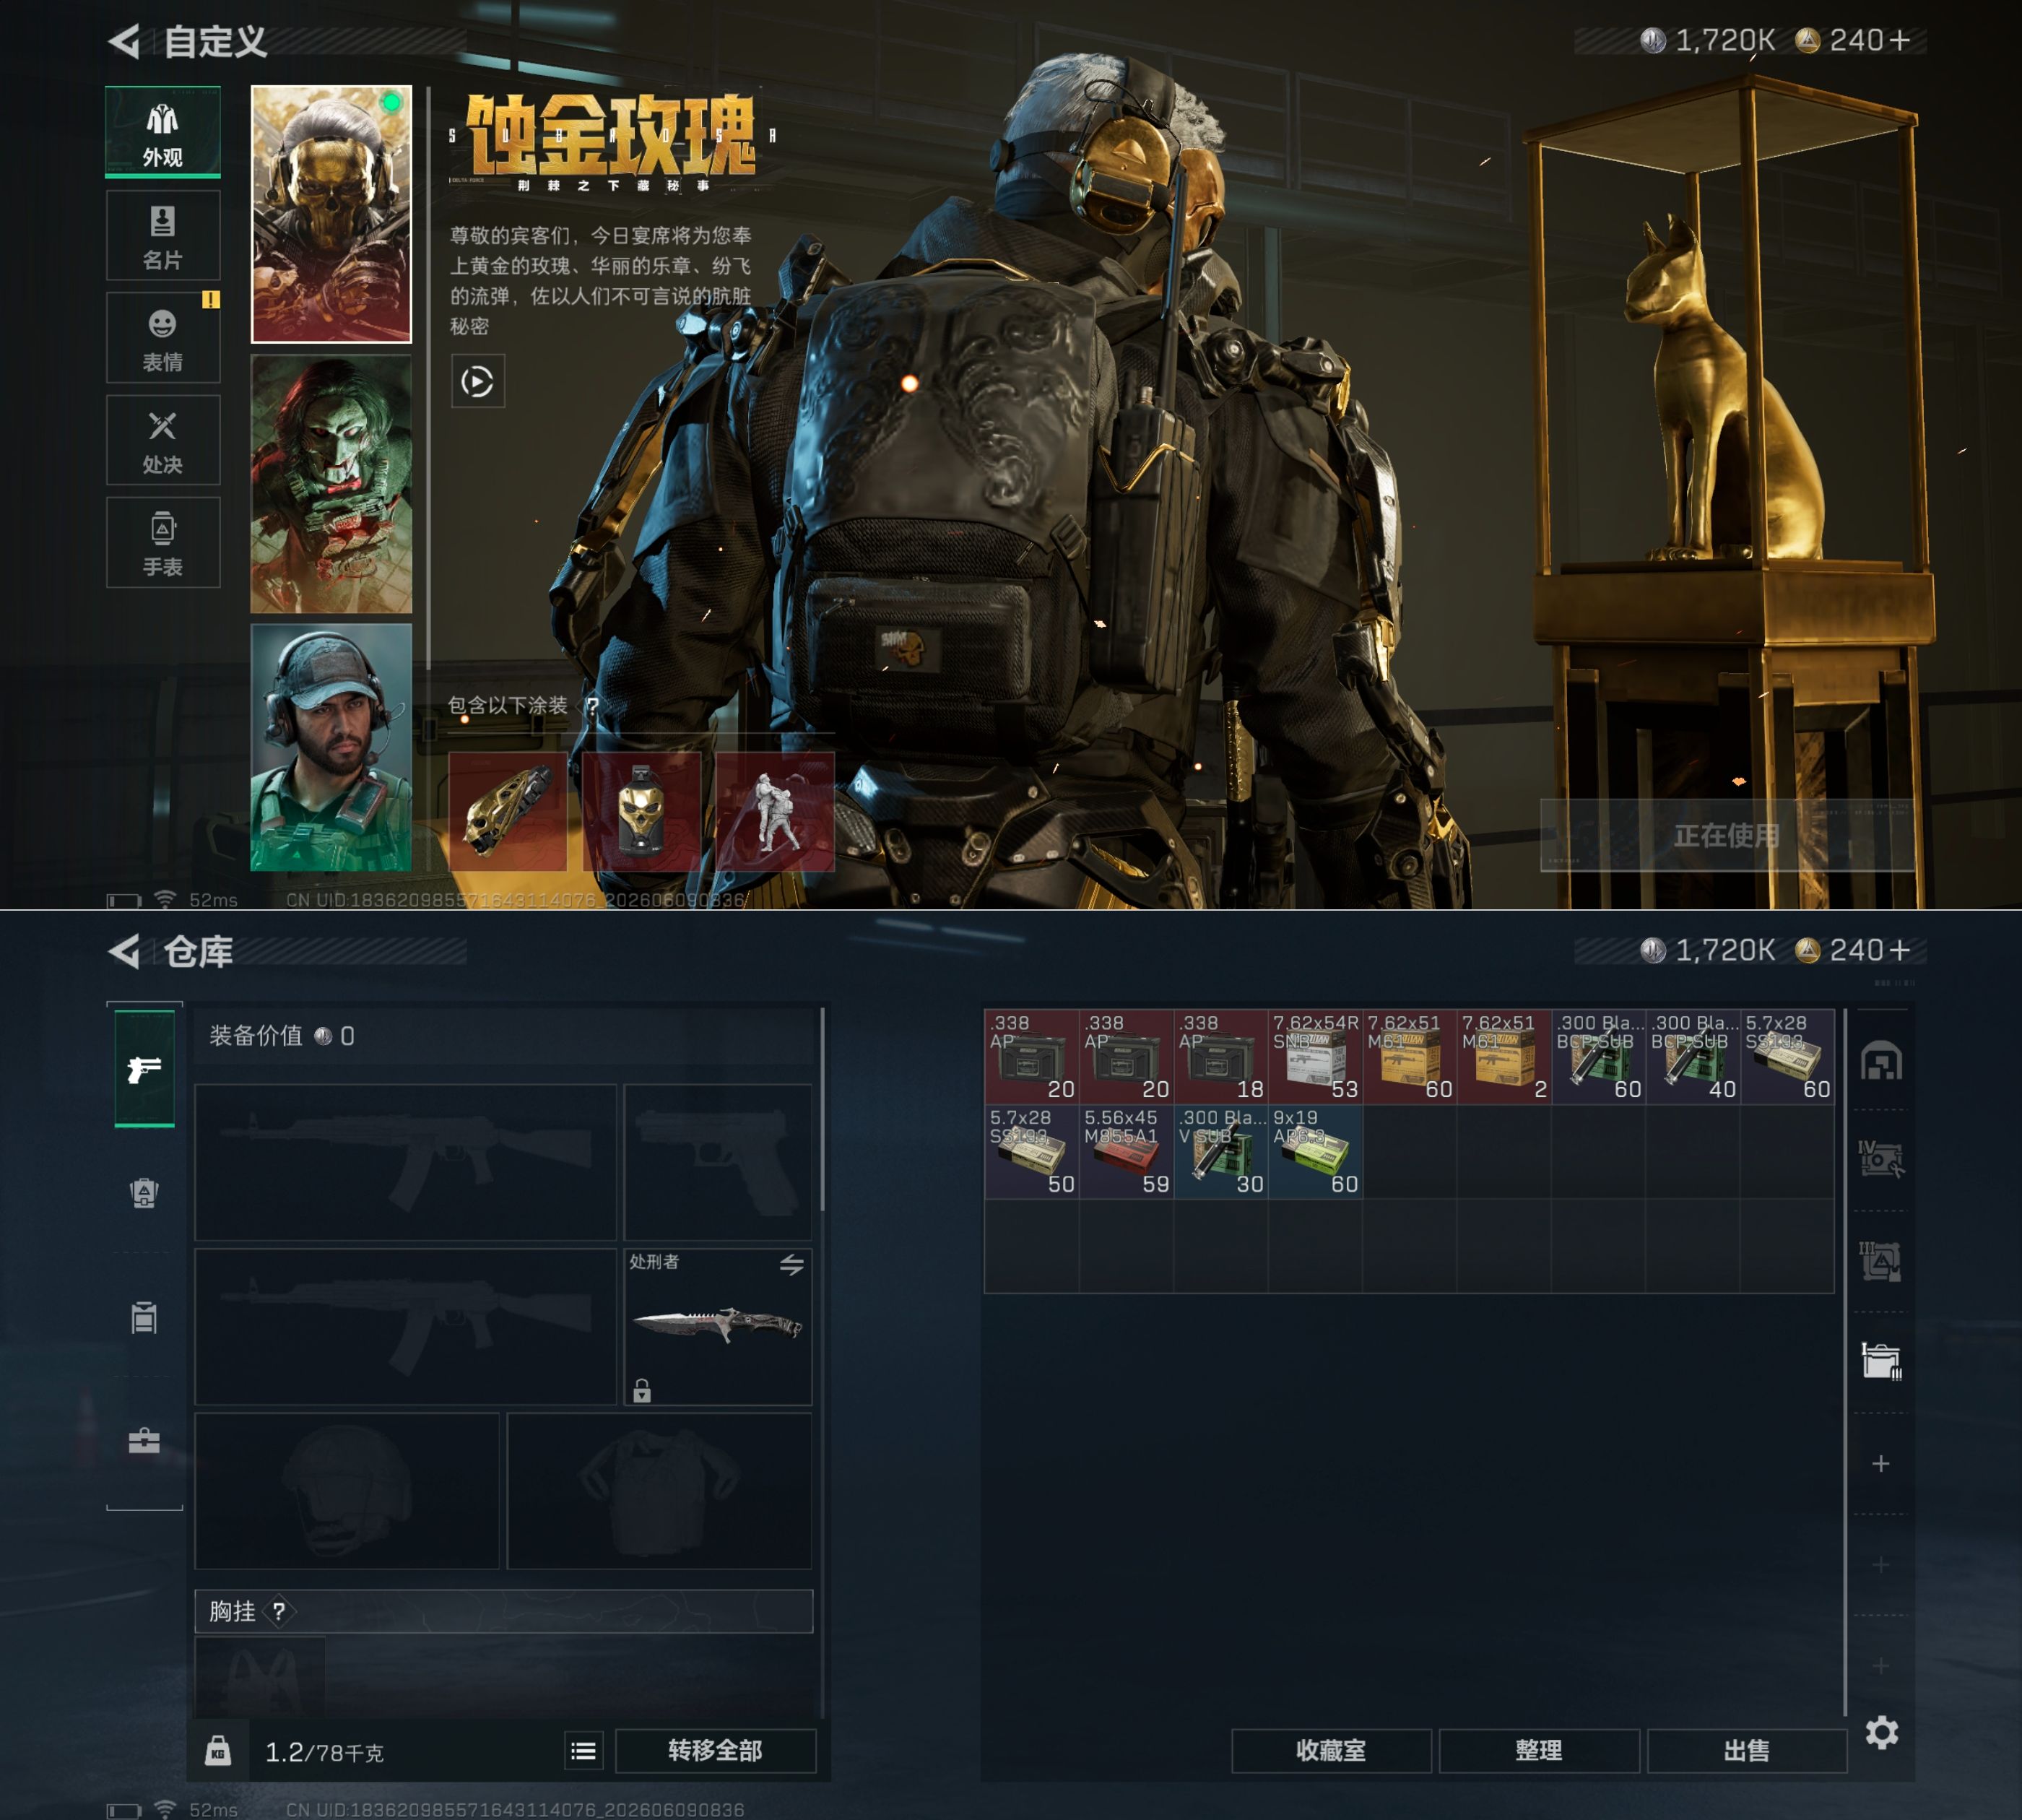Switch to the 表情 emote tab
Image resolution: width=2022 pixels, height=1820 pixels.
(163, 337)
